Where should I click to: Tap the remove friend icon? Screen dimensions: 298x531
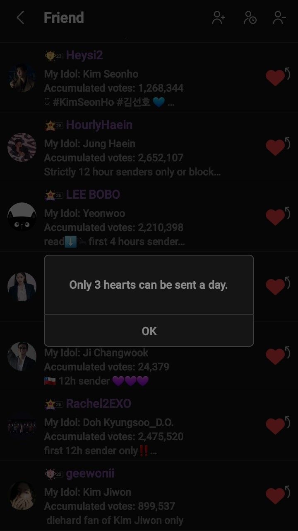pos(279,18)
